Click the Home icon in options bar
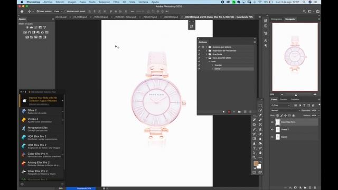The width and height of the screenshot is (338, 190). click(x=22, y=11)
